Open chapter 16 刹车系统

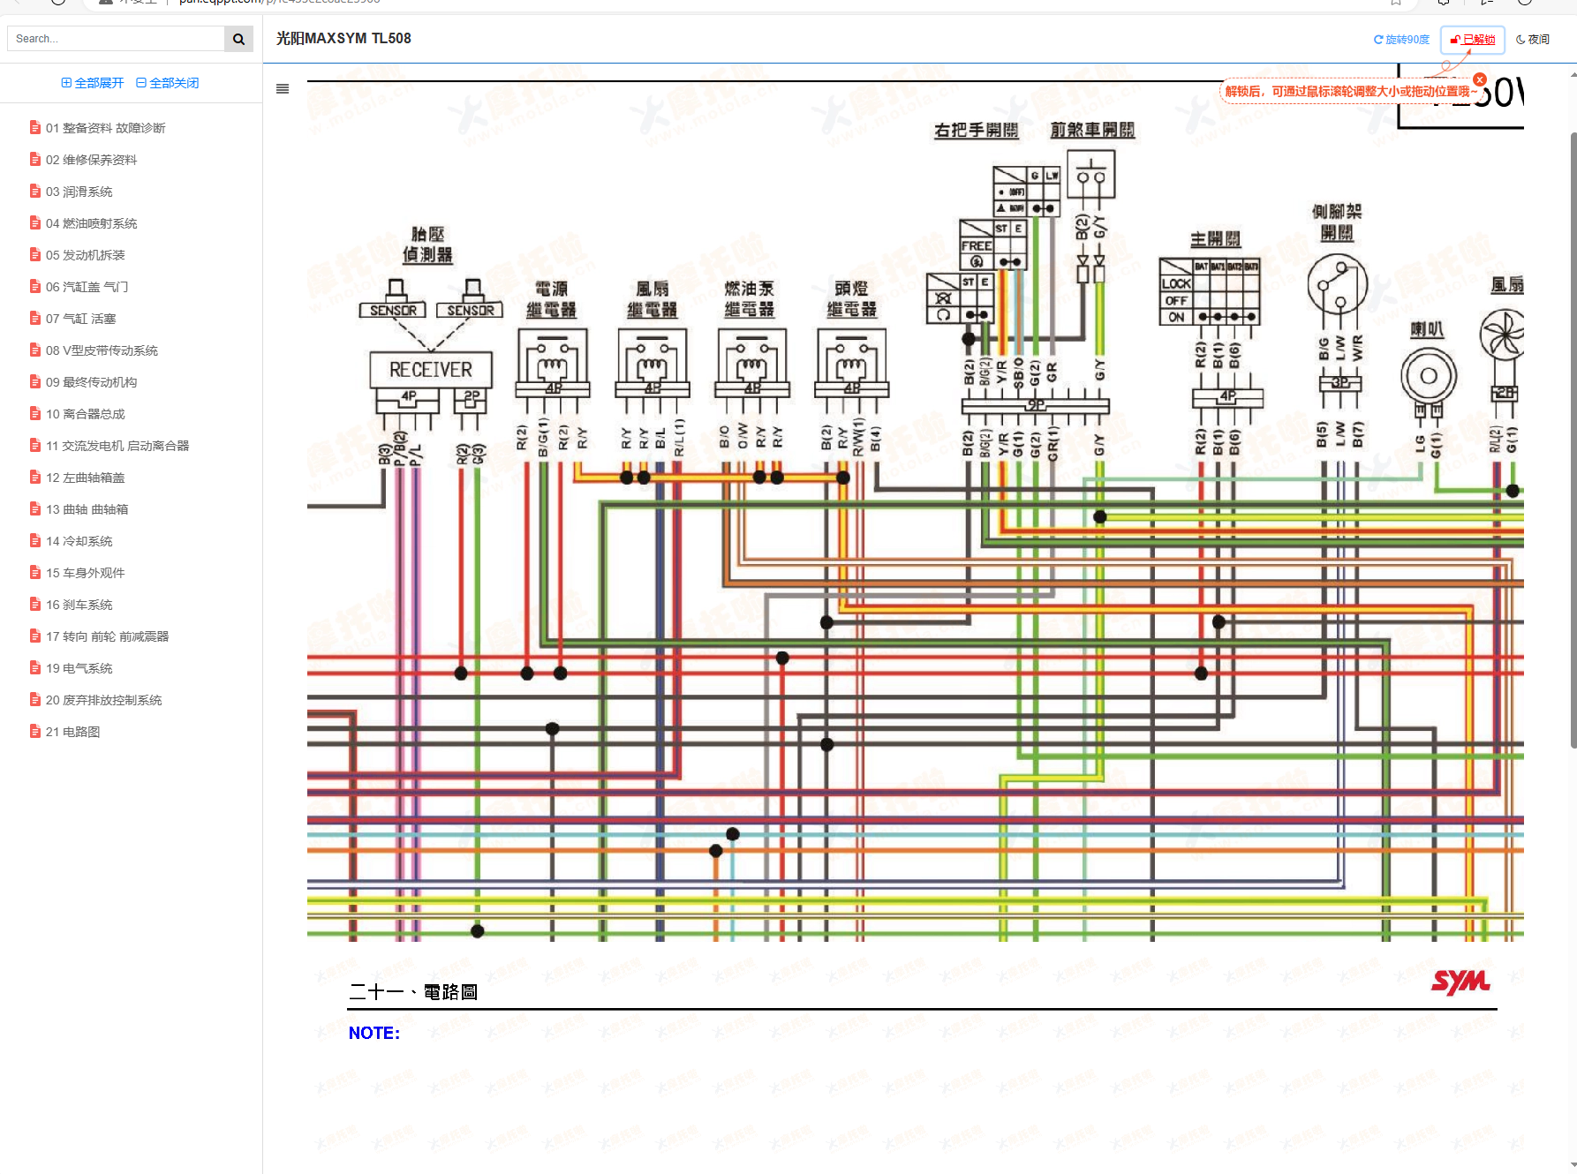79,605
